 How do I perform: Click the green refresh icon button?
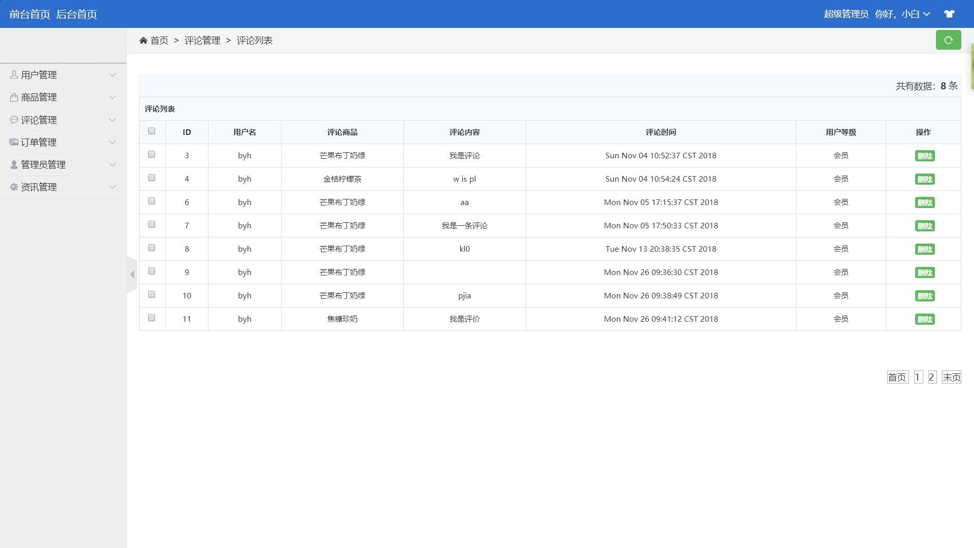[x=948, y=40]
